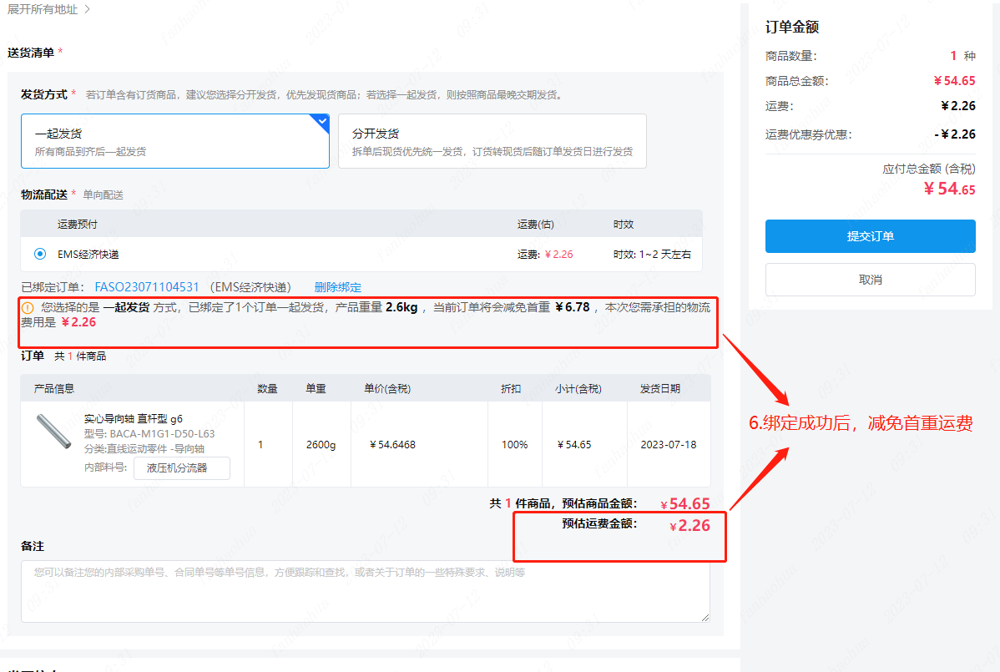This screenshot has height=672, width=1000.
Task: Open product name 实心导向轴 直杆型 g6
Action: coord(134,419)
